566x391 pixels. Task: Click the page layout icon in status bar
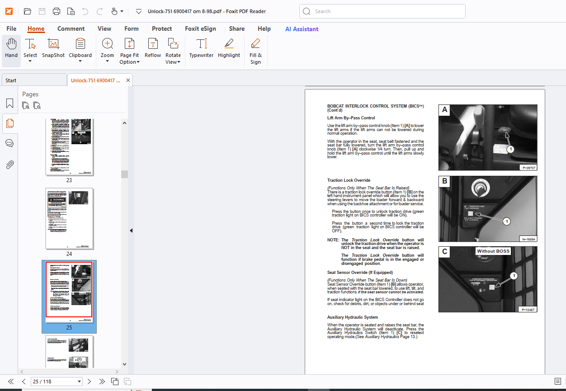pyautogui.click(x=558, y=382)
